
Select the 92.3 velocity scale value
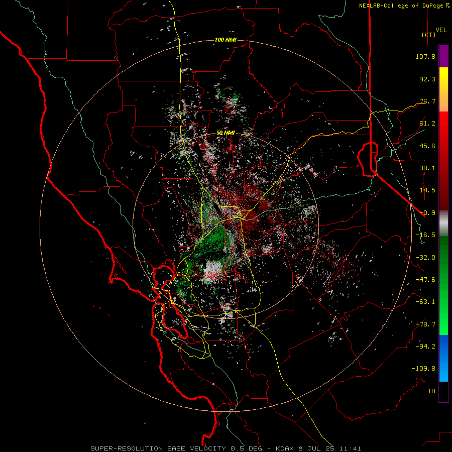[427, 79]
